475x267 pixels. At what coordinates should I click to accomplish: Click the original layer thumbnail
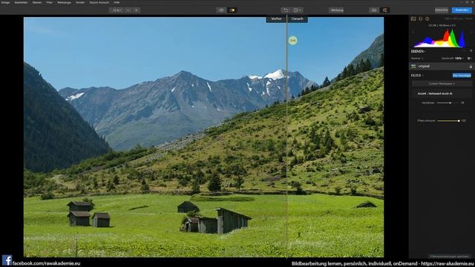tap(413, 66)
